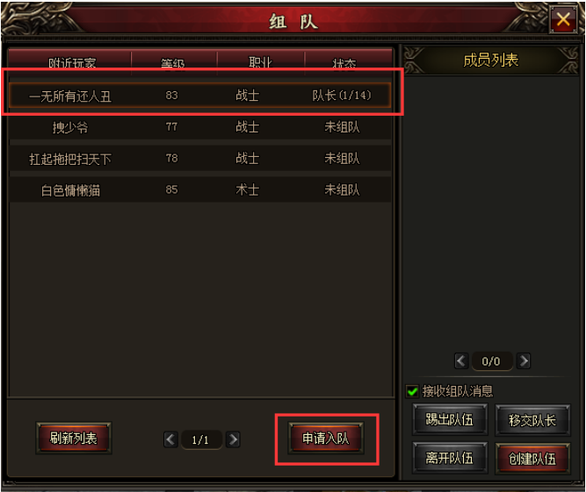Click the 移交队长 button
The image size is (586, 492).
pyautogui.click(x=532, y=420)
